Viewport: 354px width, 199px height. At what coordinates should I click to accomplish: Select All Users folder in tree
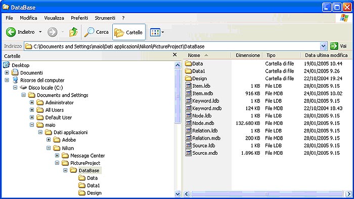tap(55, 110)
